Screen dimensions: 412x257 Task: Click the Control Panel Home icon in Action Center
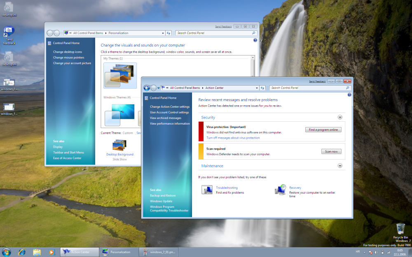146,98
